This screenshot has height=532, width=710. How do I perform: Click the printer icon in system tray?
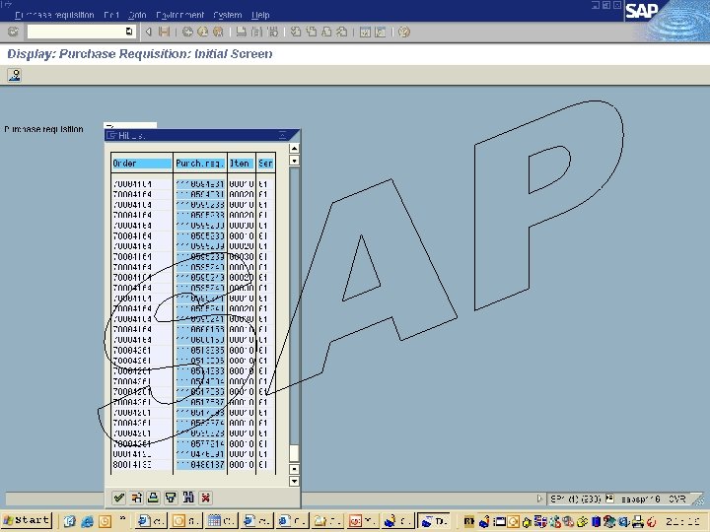click(638, 522)
